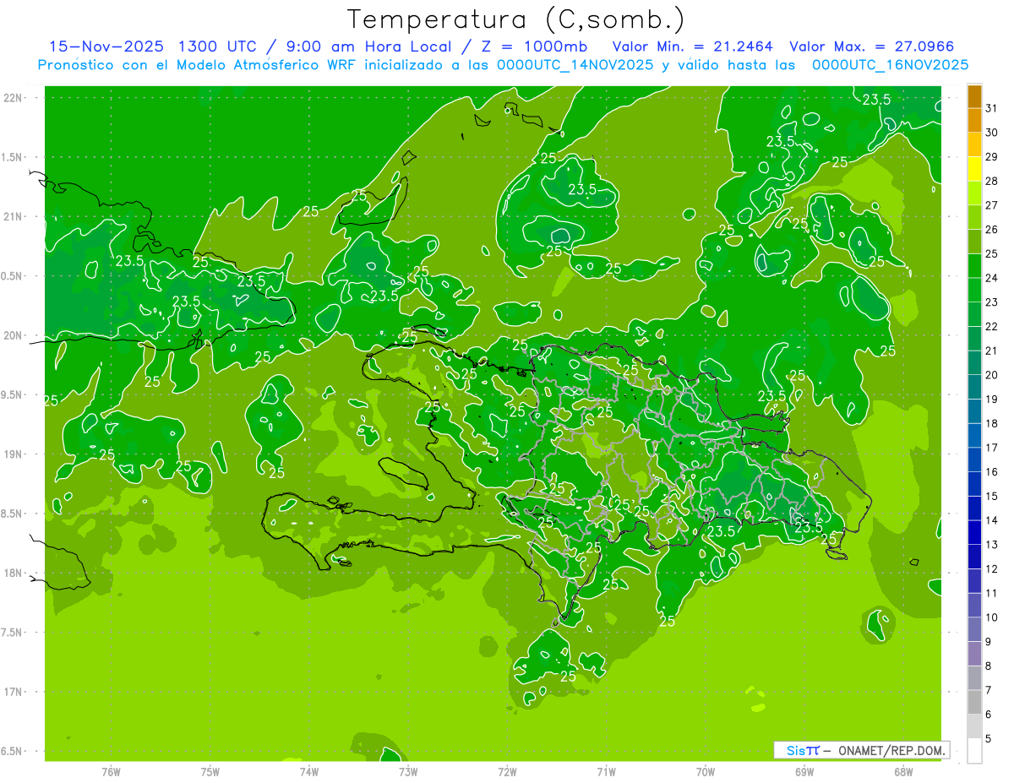Click the '19N' latitude label
Viewport: 1014px width, 783px height.
[x=14, y=454]
